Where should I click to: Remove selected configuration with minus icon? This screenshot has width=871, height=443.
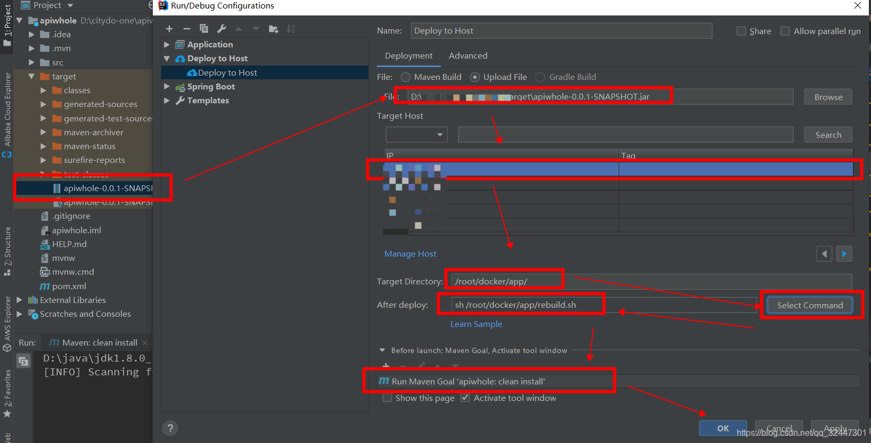tap(186, 29)
